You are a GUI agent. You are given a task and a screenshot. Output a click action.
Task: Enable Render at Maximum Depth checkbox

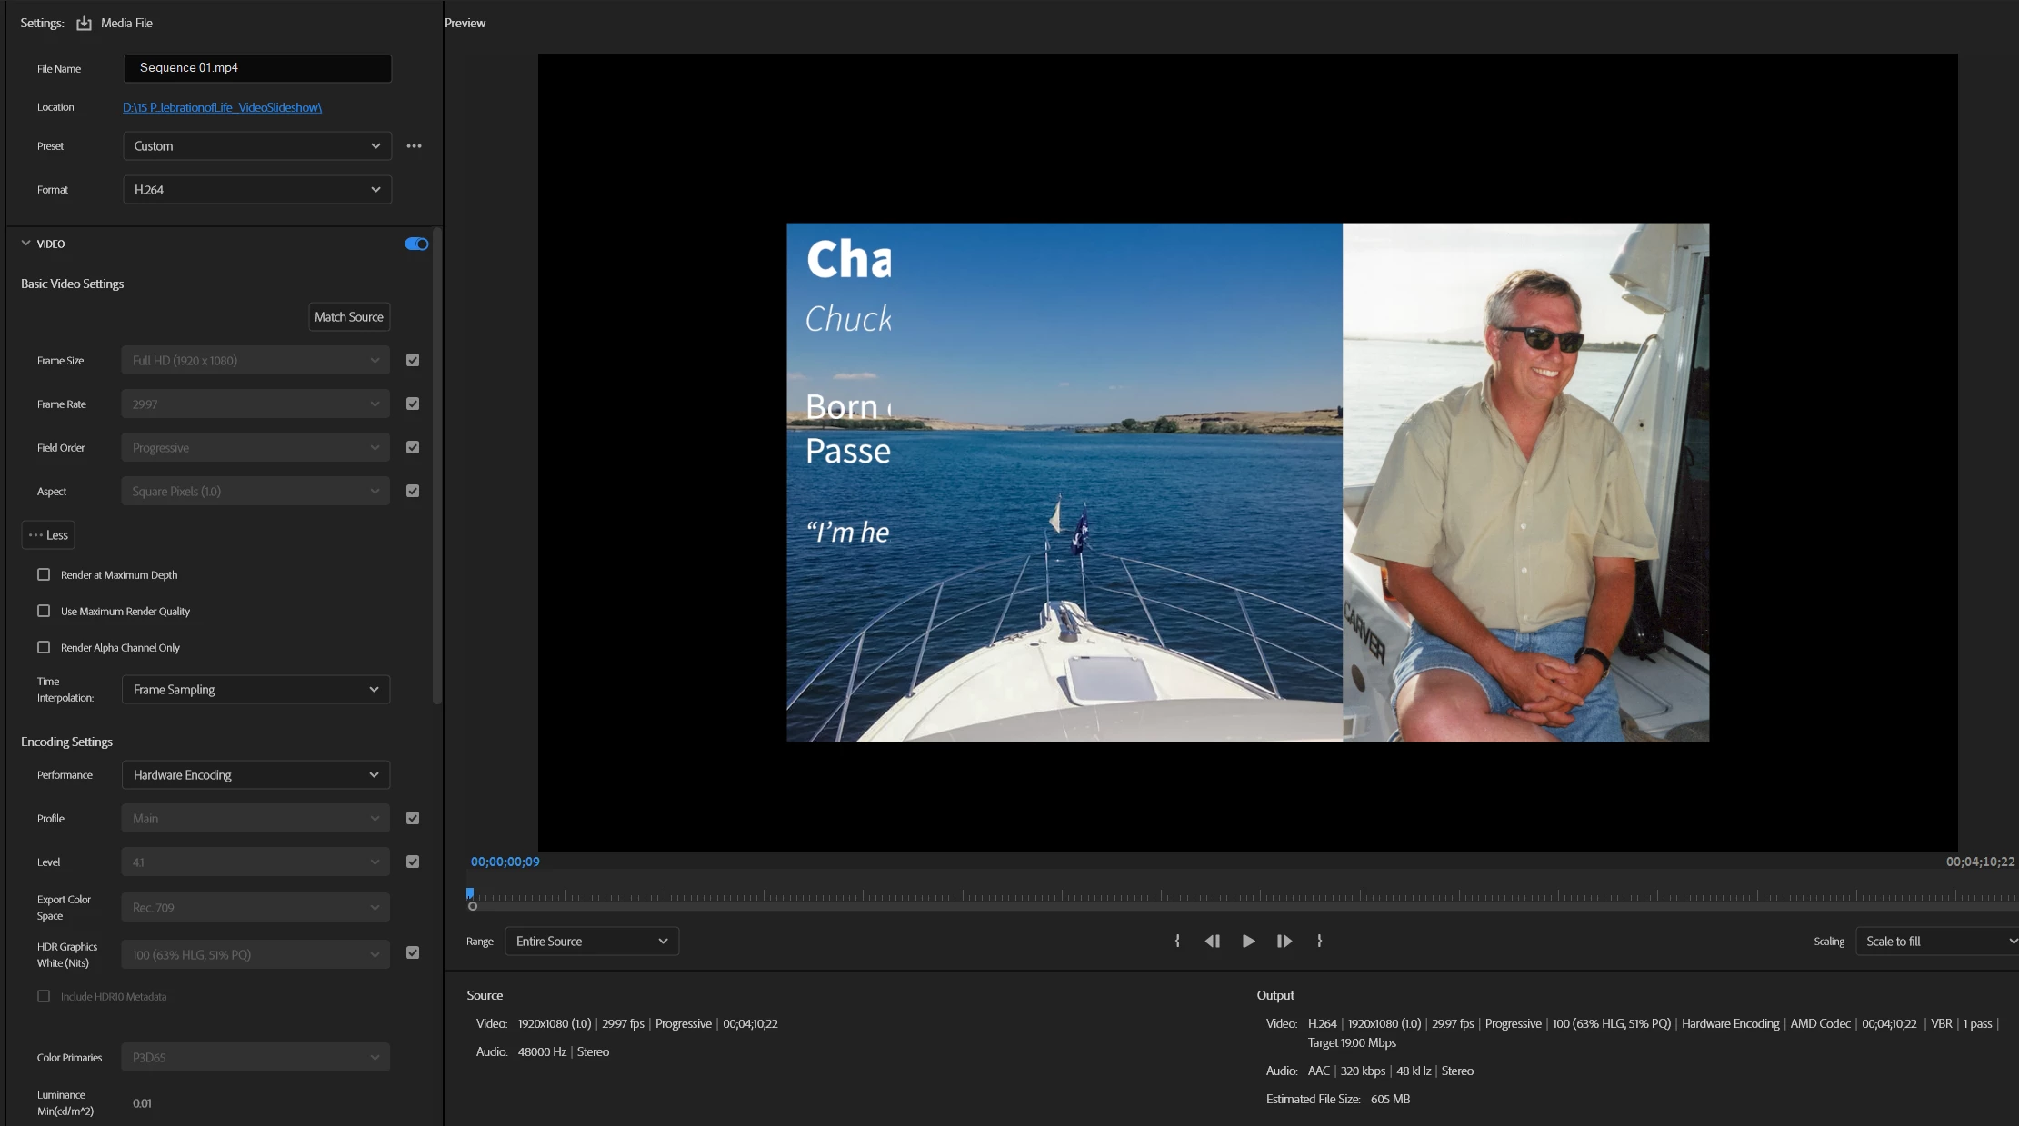(44, 574)
